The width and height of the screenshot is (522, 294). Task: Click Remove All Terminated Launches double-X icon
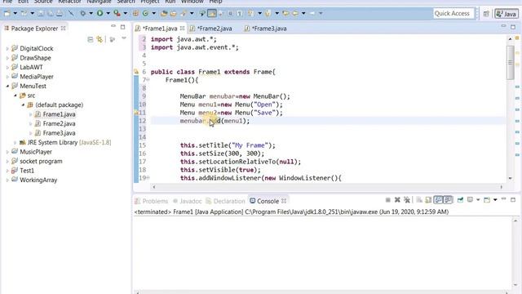coord(407,200)
